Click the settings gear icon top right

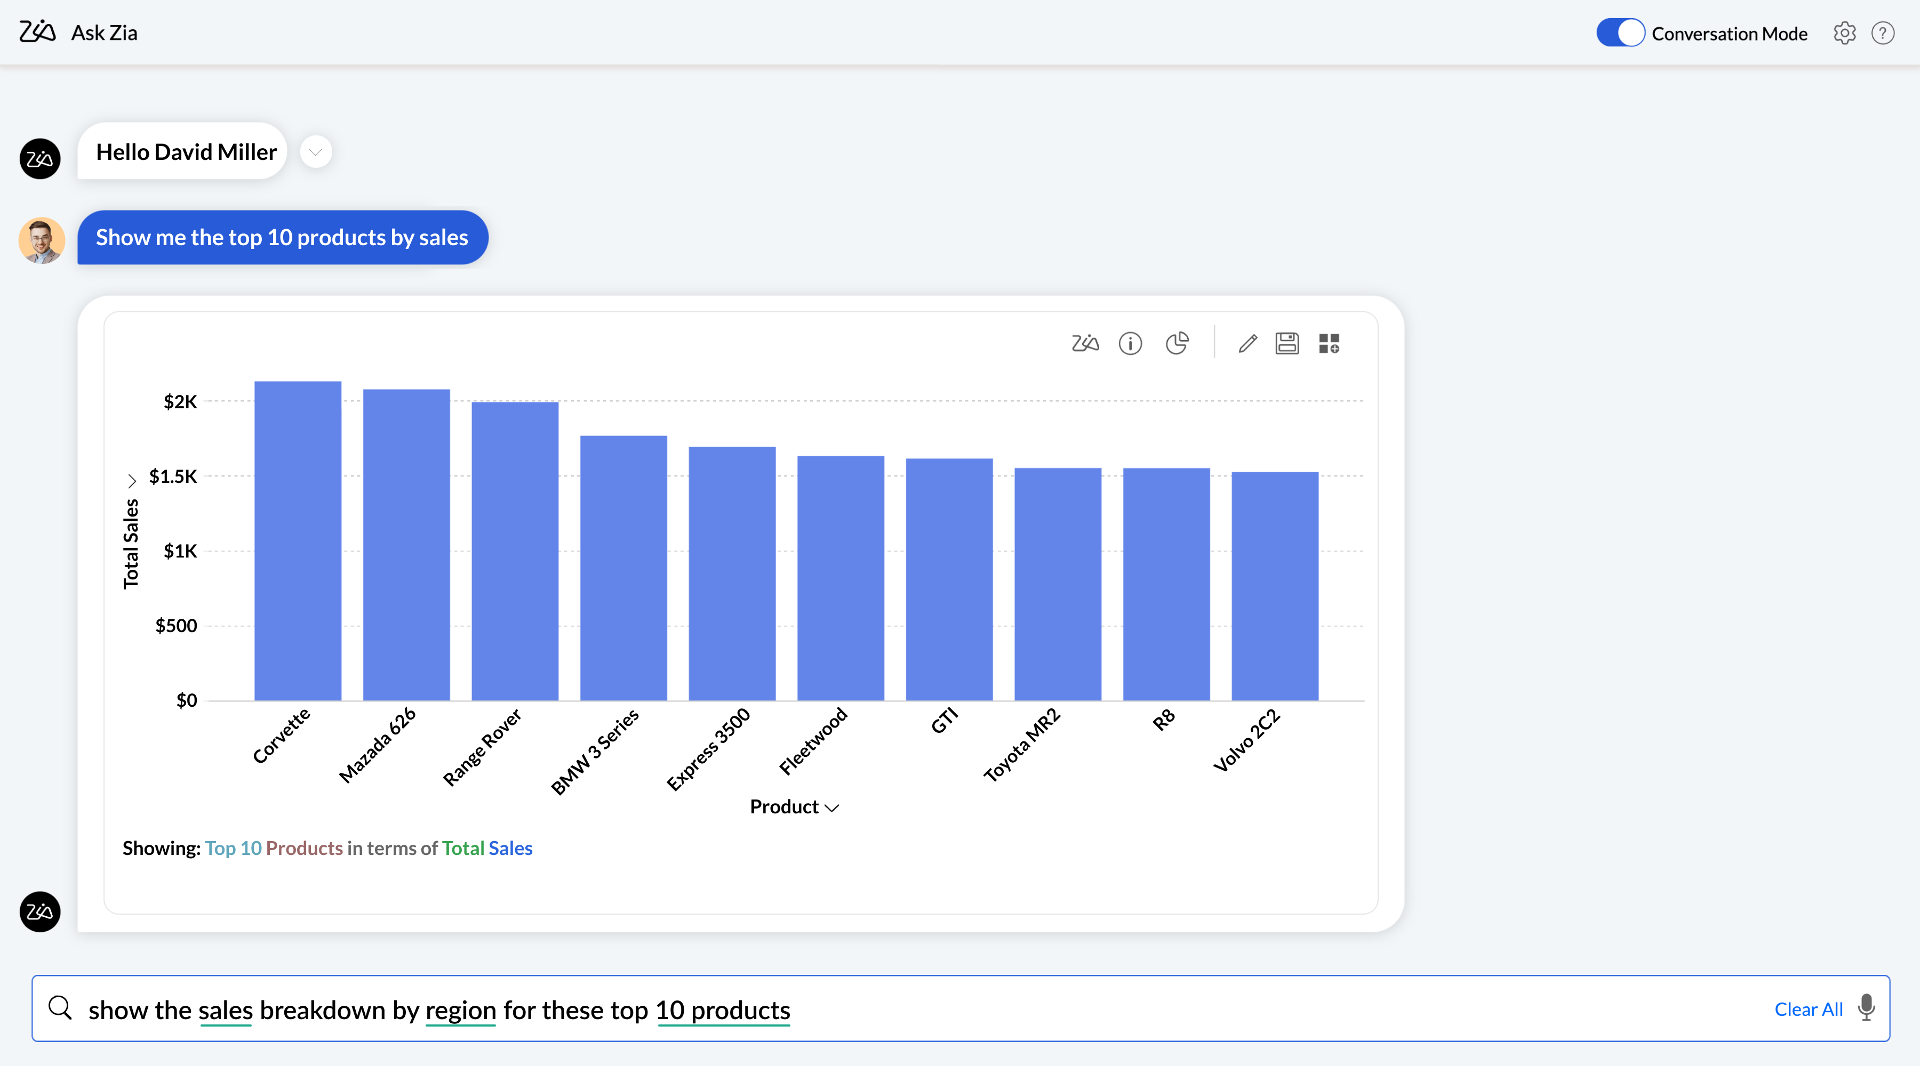tap(1845, 33)
